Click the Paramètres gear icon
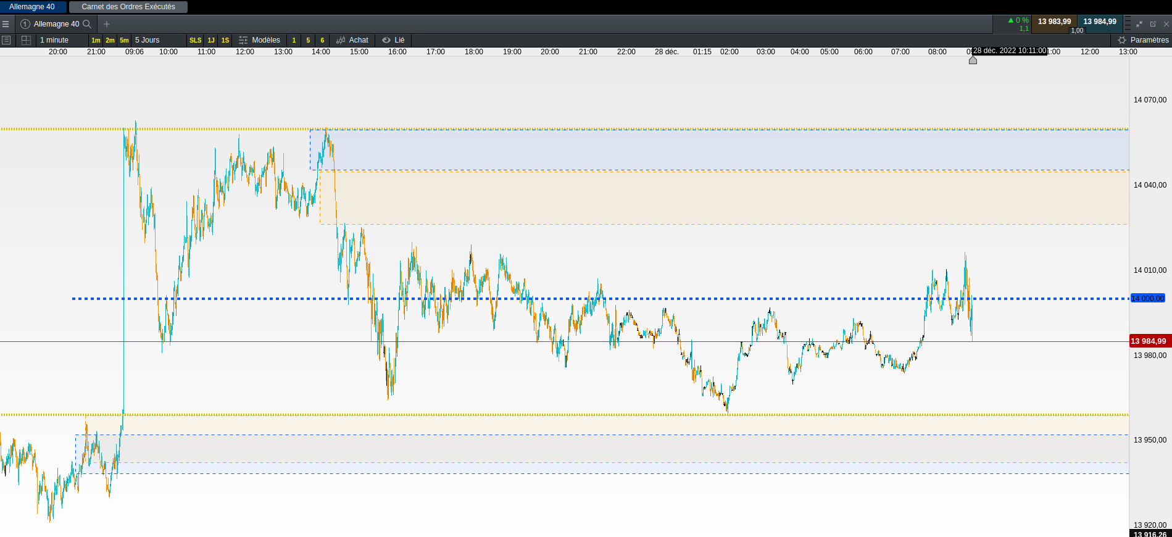 tap(1122, 40)
